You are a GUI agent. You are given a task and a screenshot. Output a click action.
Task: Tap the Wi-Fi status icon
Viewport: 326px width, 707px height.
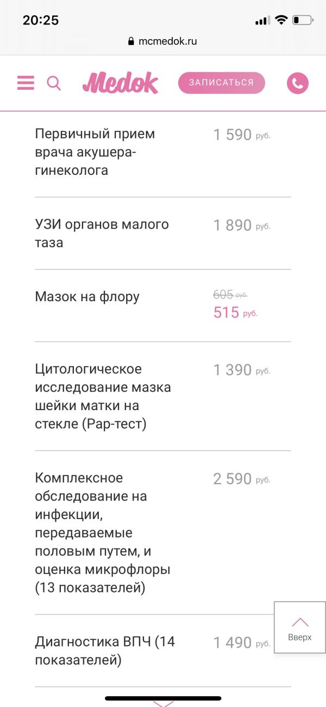tap(281, 21)
